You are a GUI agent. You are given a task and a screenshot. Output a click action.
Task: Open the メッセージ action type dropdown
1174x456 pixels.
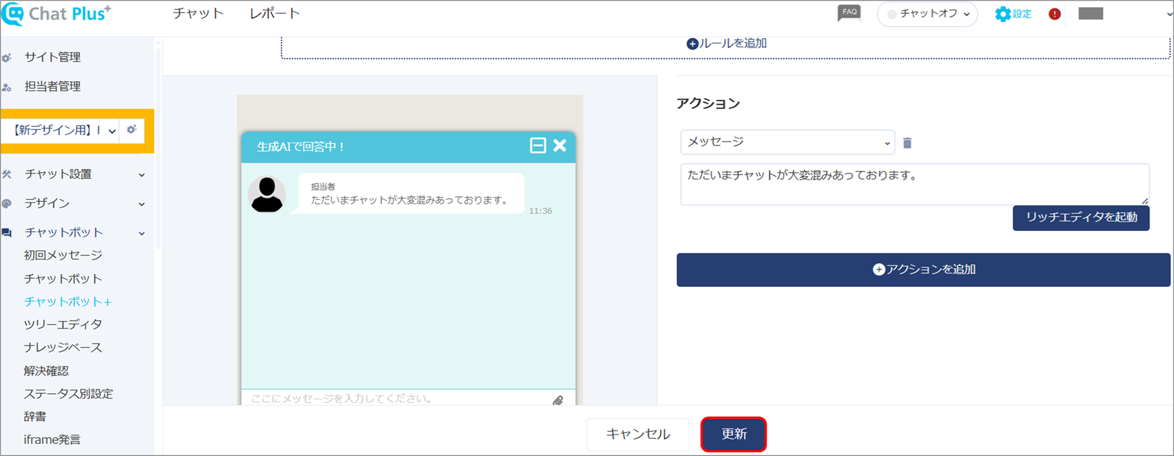pos(787,142)
